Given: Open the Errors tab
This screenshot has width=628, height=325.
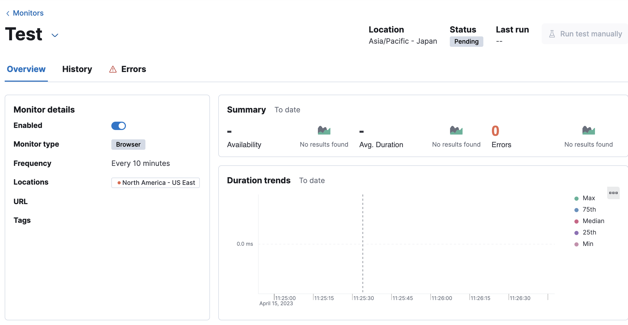Looking at the screenshot, I should 133,69.
